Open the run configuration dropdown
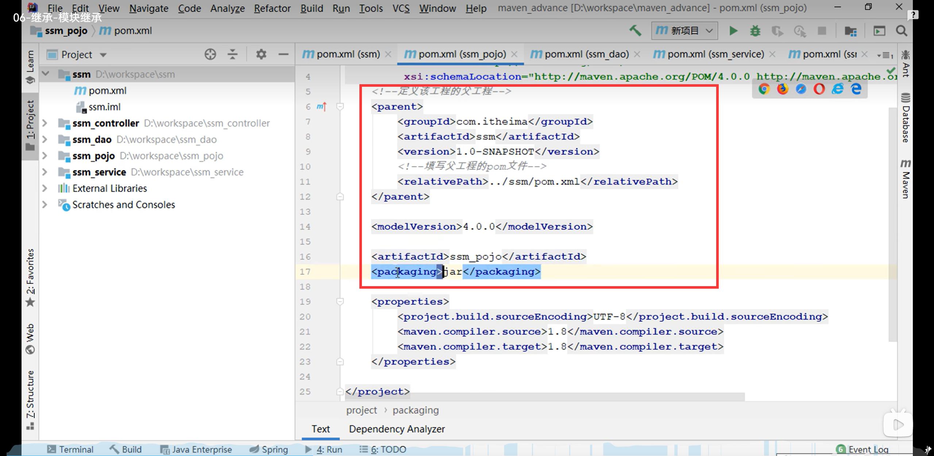Viewport: 934px width, 456px height. click(684, 31)
